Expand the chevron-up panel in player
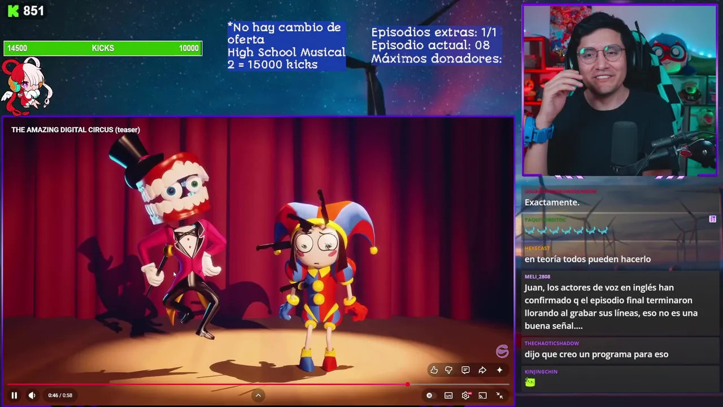Image resolution: width=723 pixels, height=407 pixels. point(258,395)
